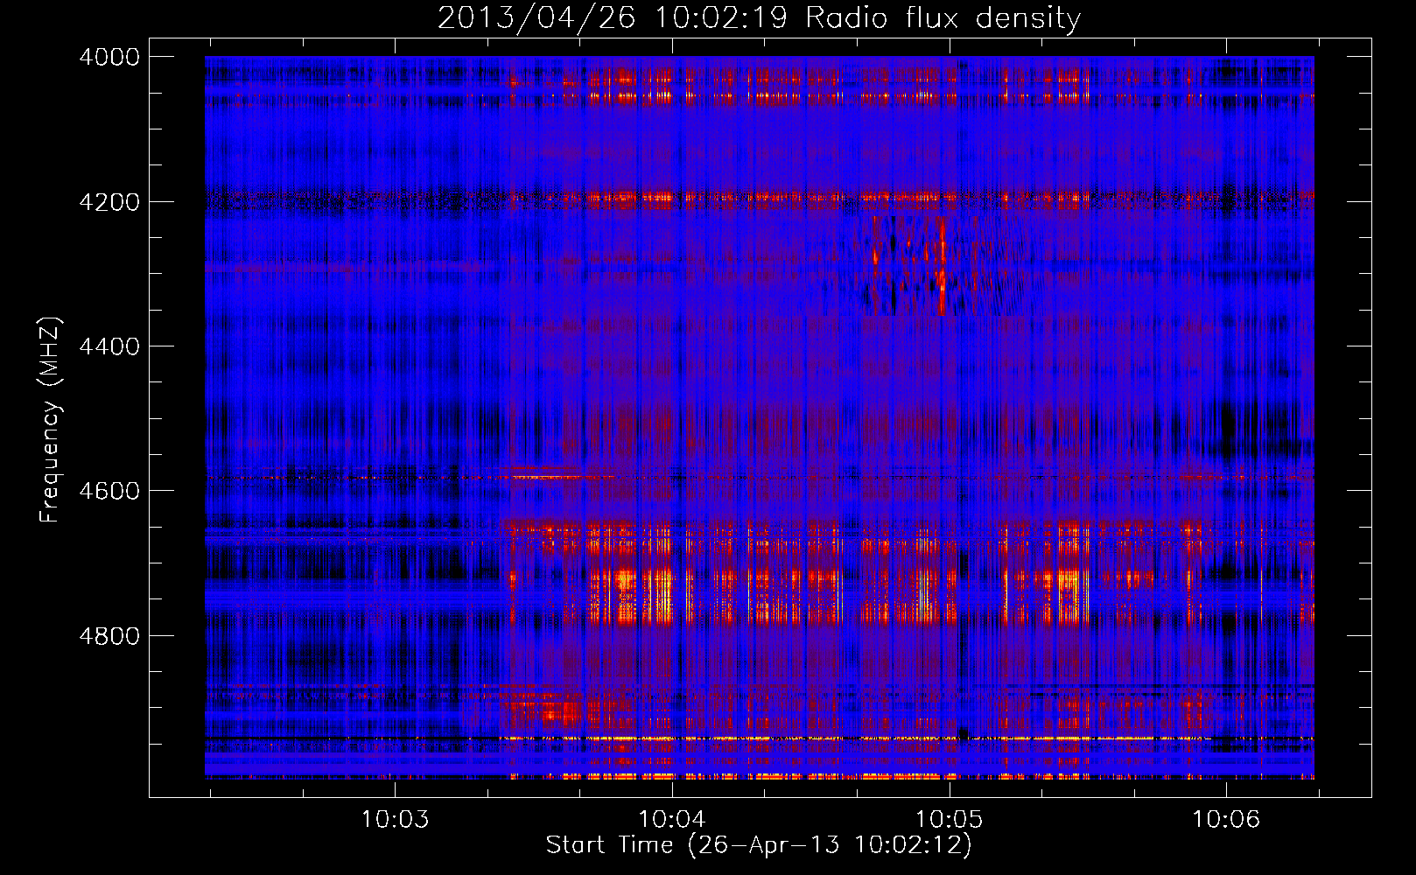This screenshot has width=1416, height=875.
Task: Click the 4200 frequency tick label
Action: (109, 202)
